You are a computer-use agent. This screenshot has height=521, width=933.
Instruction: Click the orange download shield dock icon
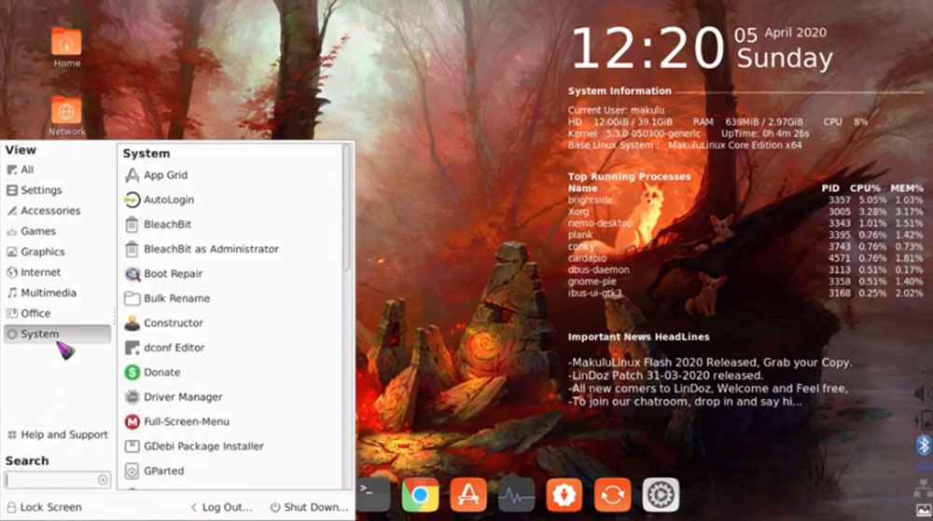click(564, 494)
